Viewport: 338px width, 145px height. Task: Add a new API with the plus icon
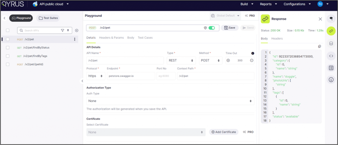pos(77,30)
